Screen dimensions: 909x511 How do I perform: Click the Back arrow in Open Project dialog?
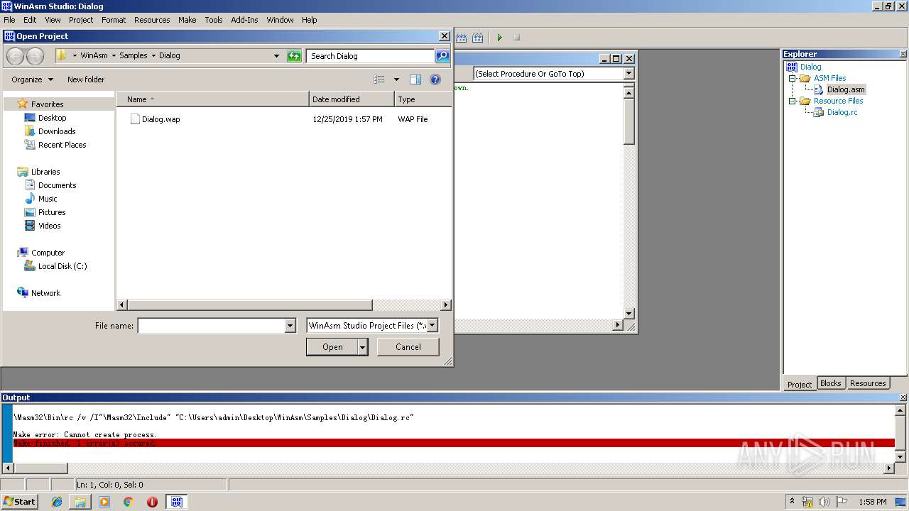coord(15,56)
